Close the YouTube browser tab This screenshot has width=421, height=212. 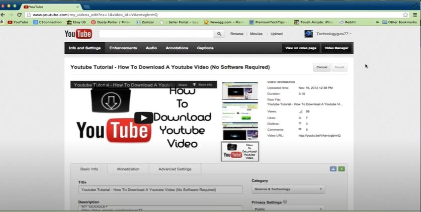(x=78, y=7)
